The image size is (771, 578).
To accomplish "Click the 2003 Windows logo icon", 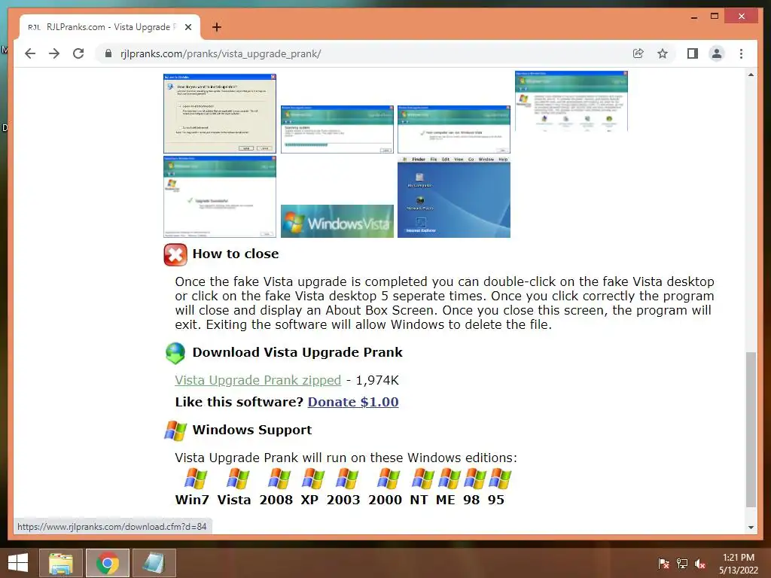I will (346, 478).
